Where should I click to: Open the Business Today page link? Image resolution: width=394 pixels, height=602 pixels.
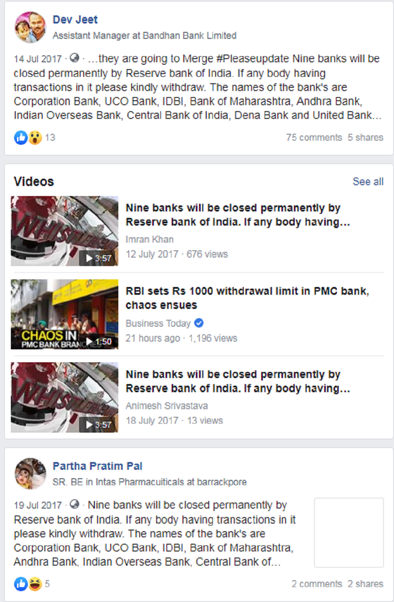pyautogui.click(x=158, y=323)
